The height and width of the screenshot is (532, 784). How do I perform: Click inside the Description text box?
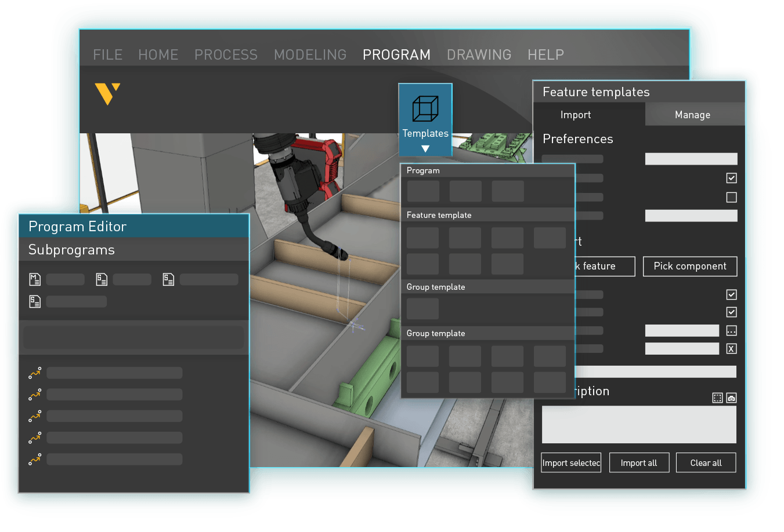coord(638,425)
